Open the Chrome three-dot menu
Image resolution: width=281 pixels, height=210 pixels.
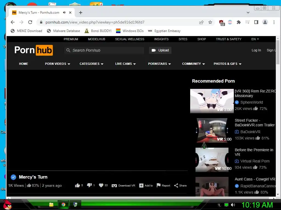[274, 22]
